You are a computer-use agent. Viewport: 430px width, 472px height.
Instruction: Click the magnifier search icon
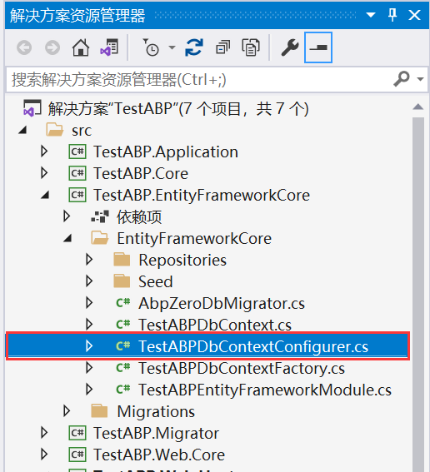402,79
